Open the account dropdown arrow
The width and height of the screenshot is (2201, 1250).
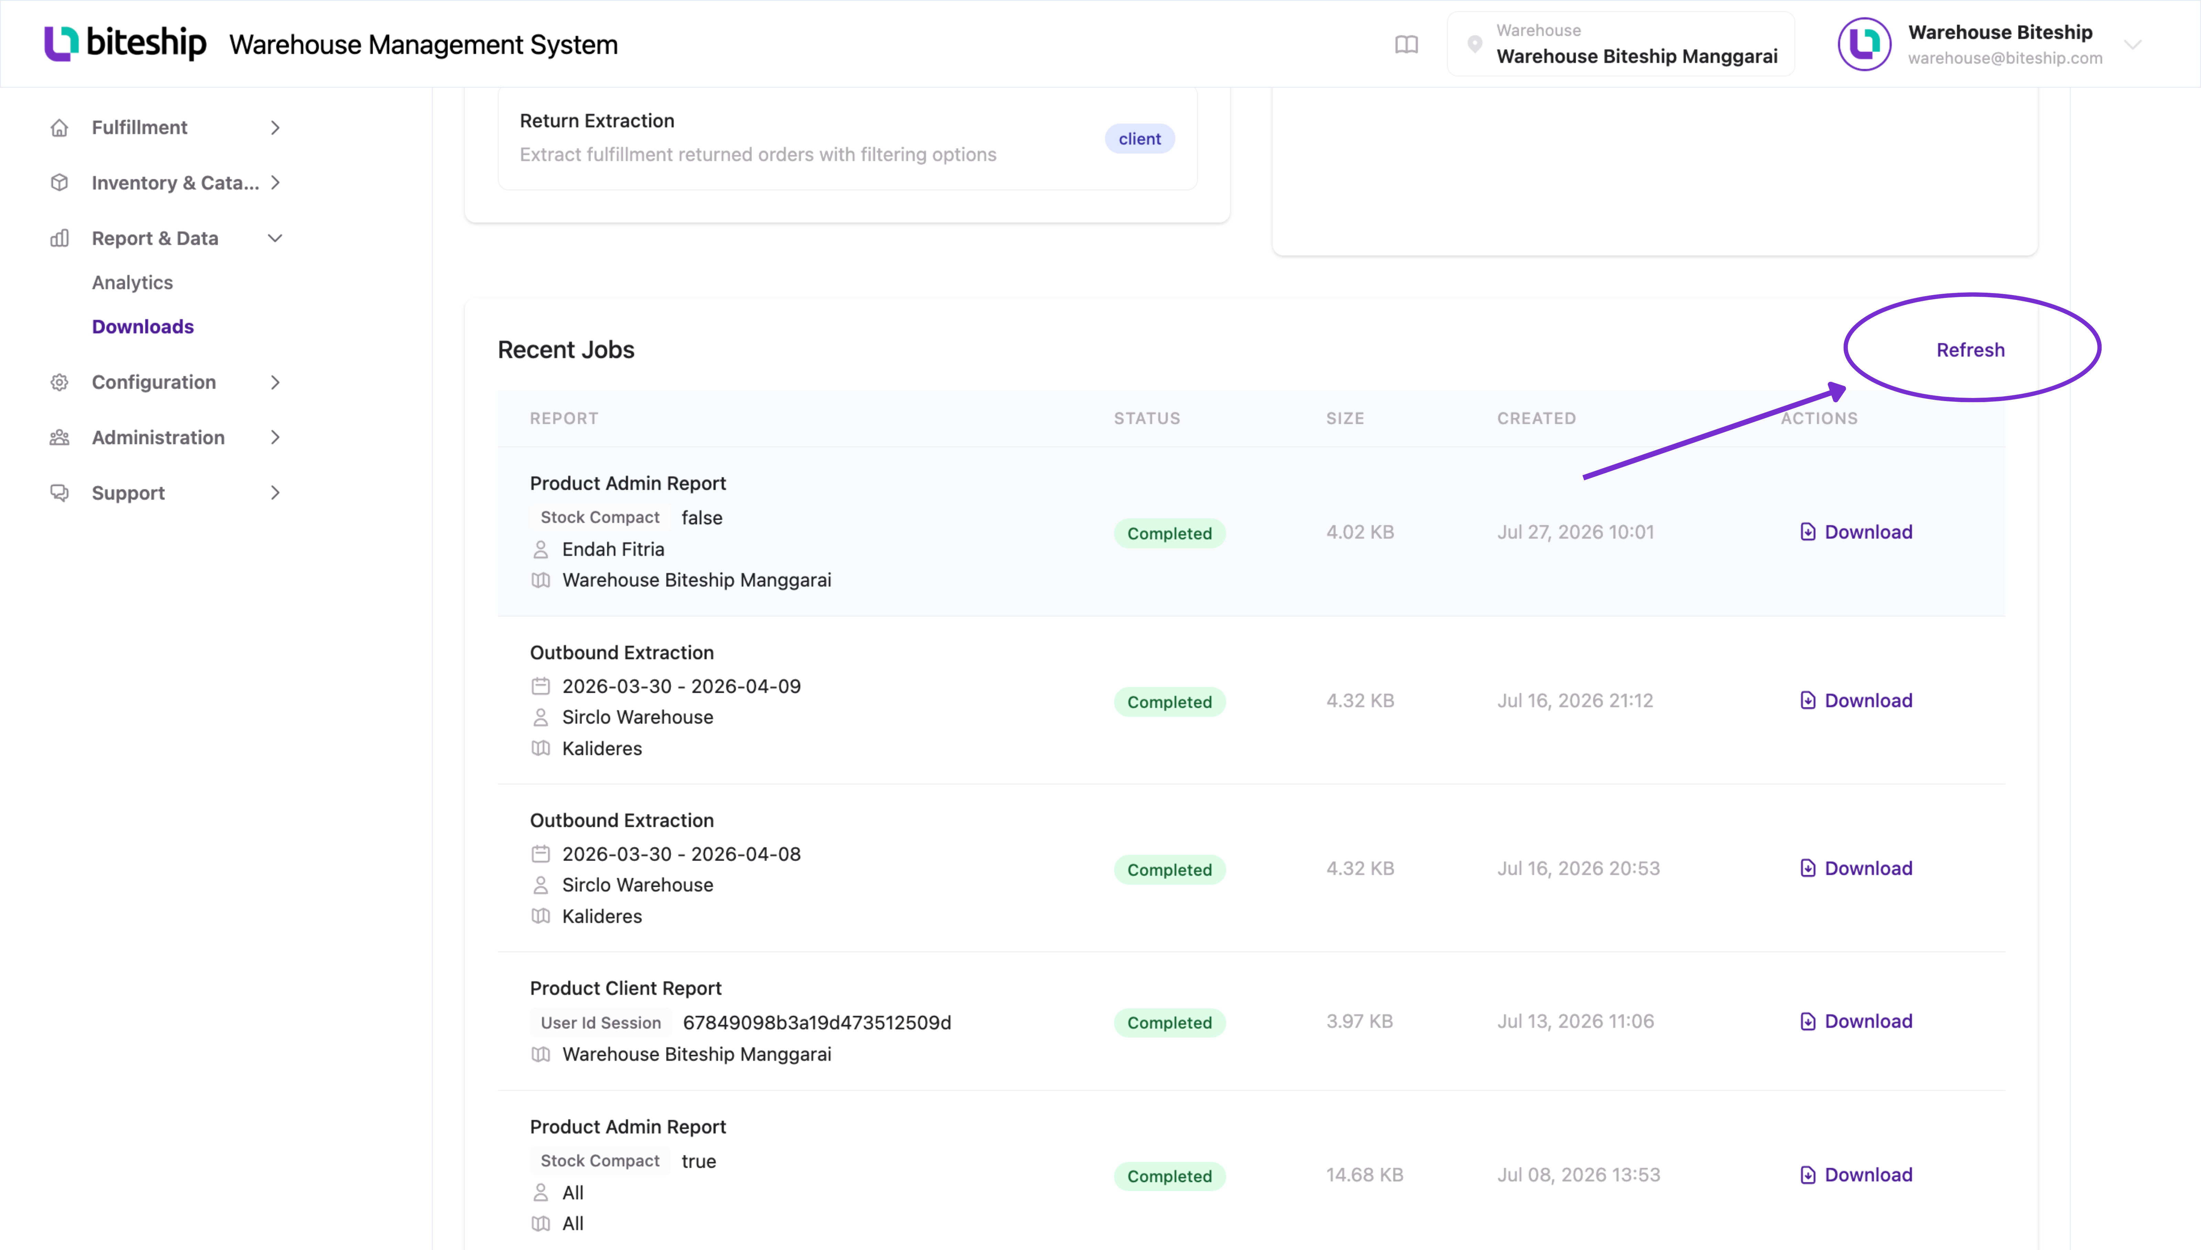(x=2133, y=45)
